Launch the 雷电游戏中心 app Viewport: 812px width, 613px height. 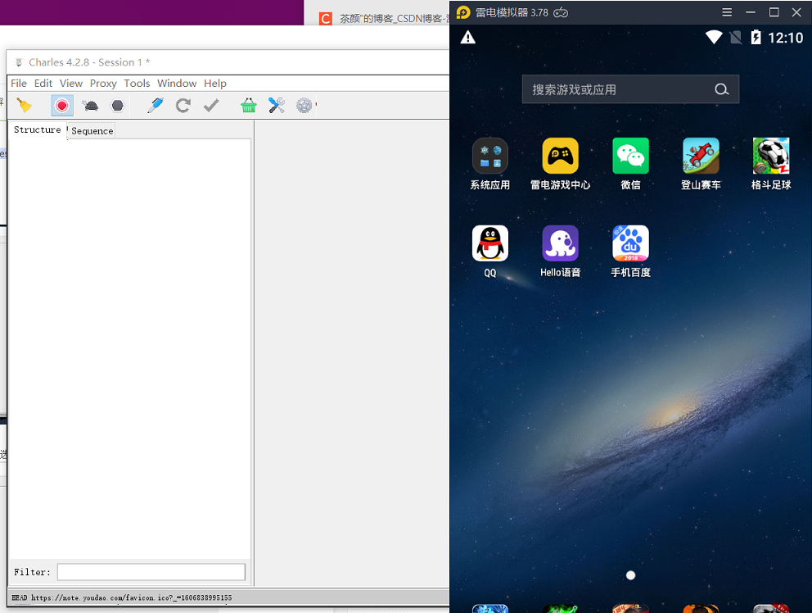[561, 156]
